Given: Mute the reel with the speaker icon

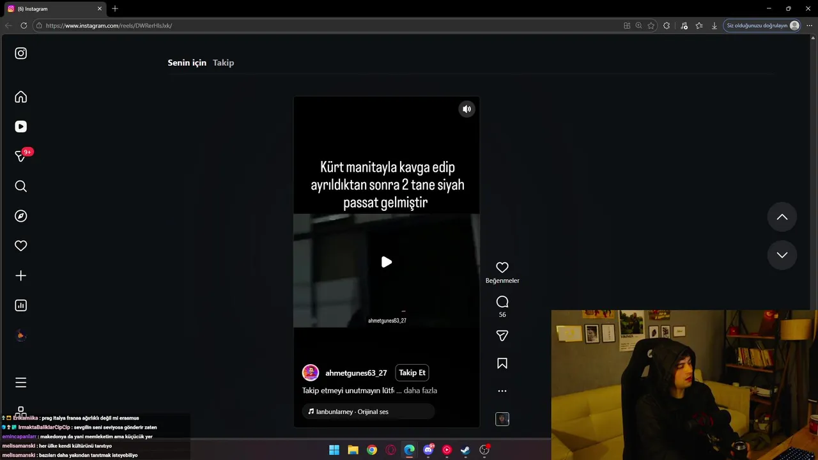Looking at the screenshot, I should [x=467, y=109].
